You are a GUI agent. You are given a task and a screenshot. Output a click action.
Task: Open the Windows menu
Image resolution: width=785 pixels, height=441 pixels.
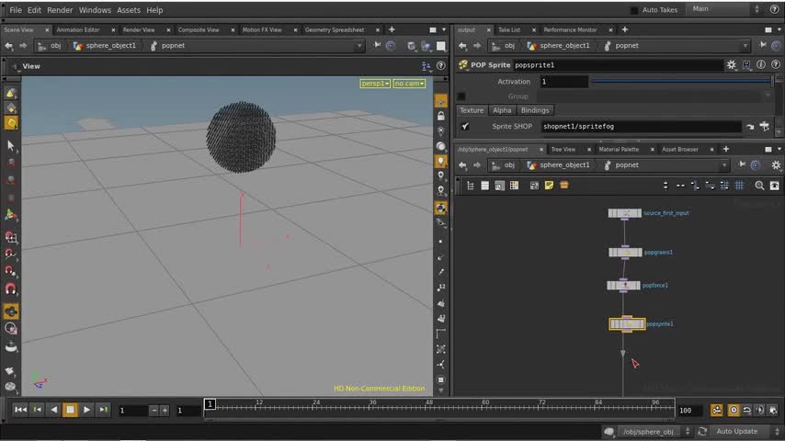pos(95,10)
